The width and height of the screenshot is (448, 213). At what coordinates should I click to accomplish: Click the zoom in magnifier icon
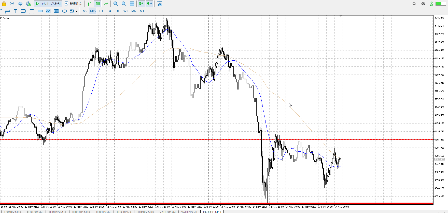(x=116, y=4)
